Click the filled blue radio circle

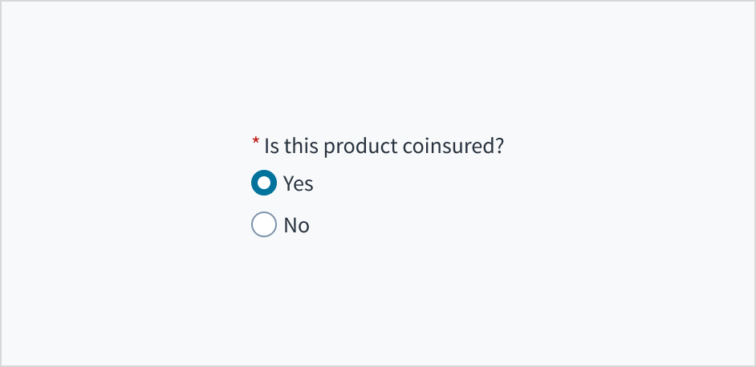[x=264, y=183]
